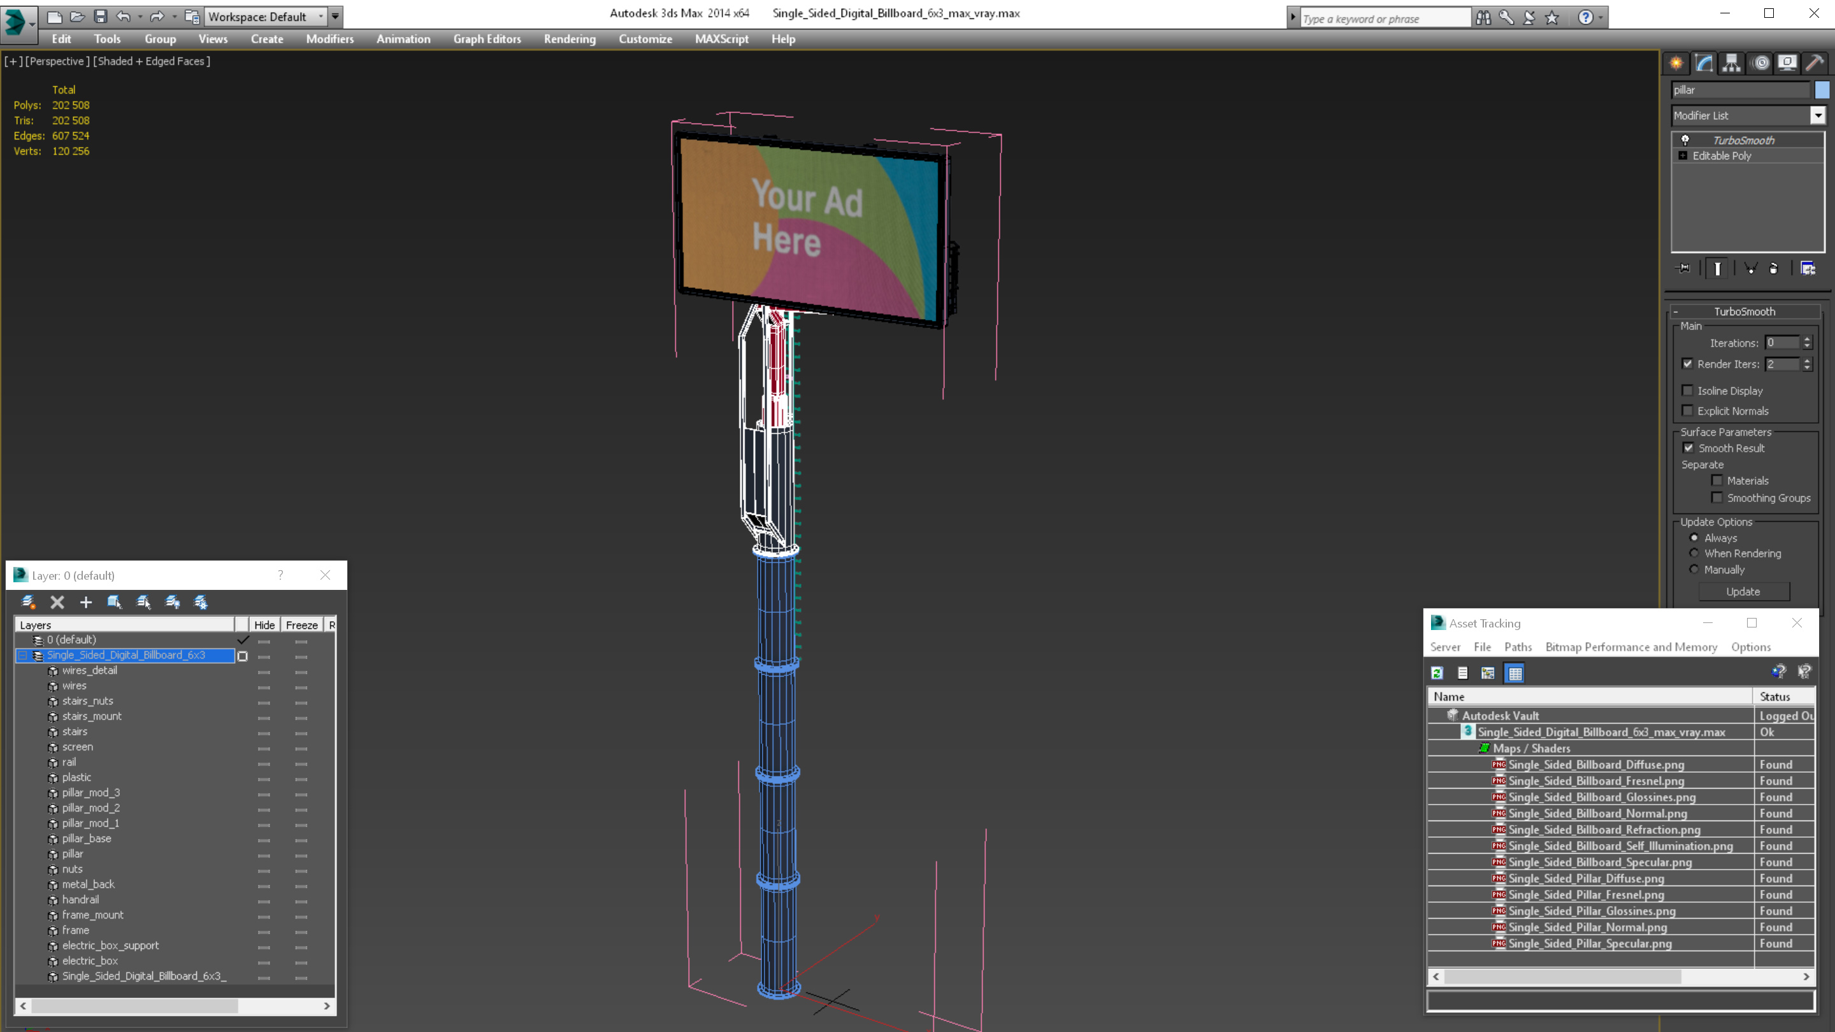Open the Undo history dropdown arrow
This screenshot has width=1835, height=1032.
[x=140, y=17]
